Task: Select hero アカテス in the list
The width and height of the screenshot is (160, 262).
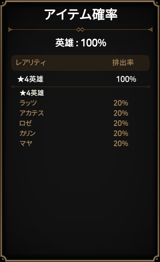Action: point(32,113)
